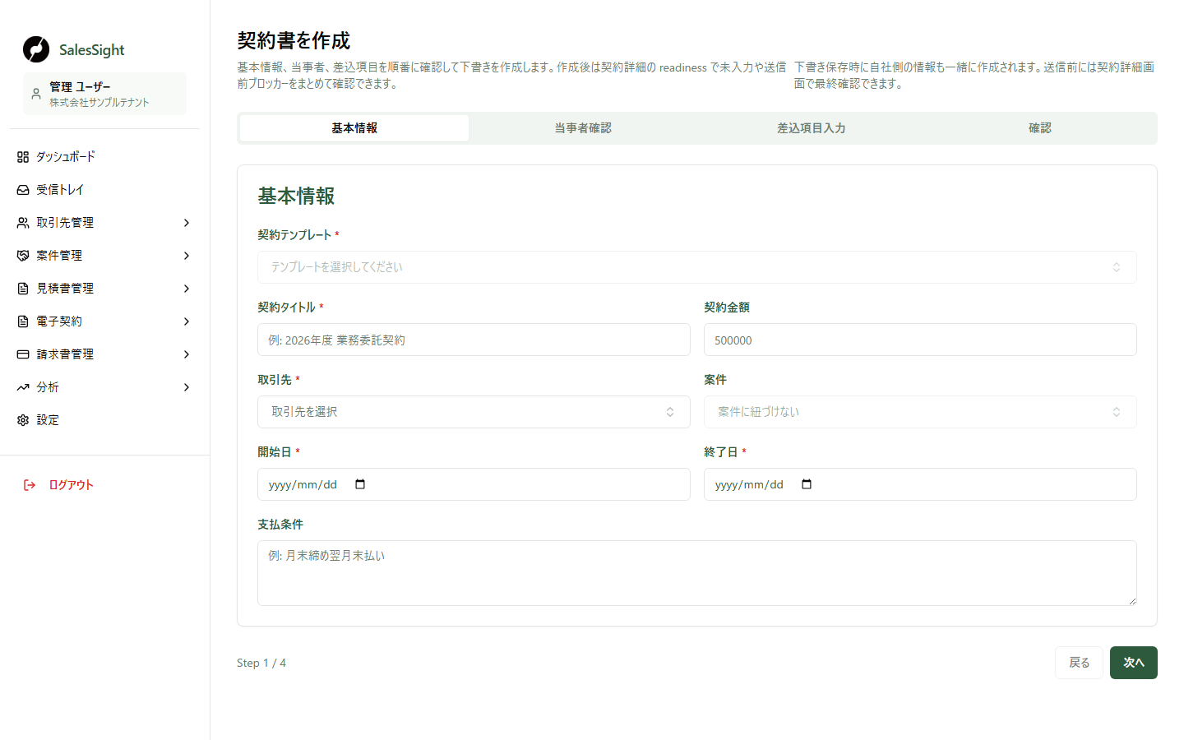This screenshot has width=1184, height=740.
Task: Switch to the 基本情報 tab
Action: [354, 128]
